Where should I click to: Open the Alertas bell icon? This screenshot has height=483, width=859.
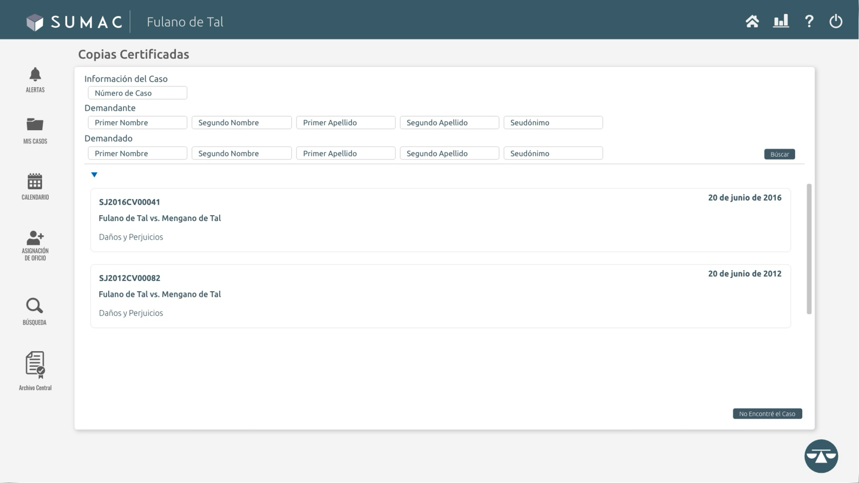[35, 75]
